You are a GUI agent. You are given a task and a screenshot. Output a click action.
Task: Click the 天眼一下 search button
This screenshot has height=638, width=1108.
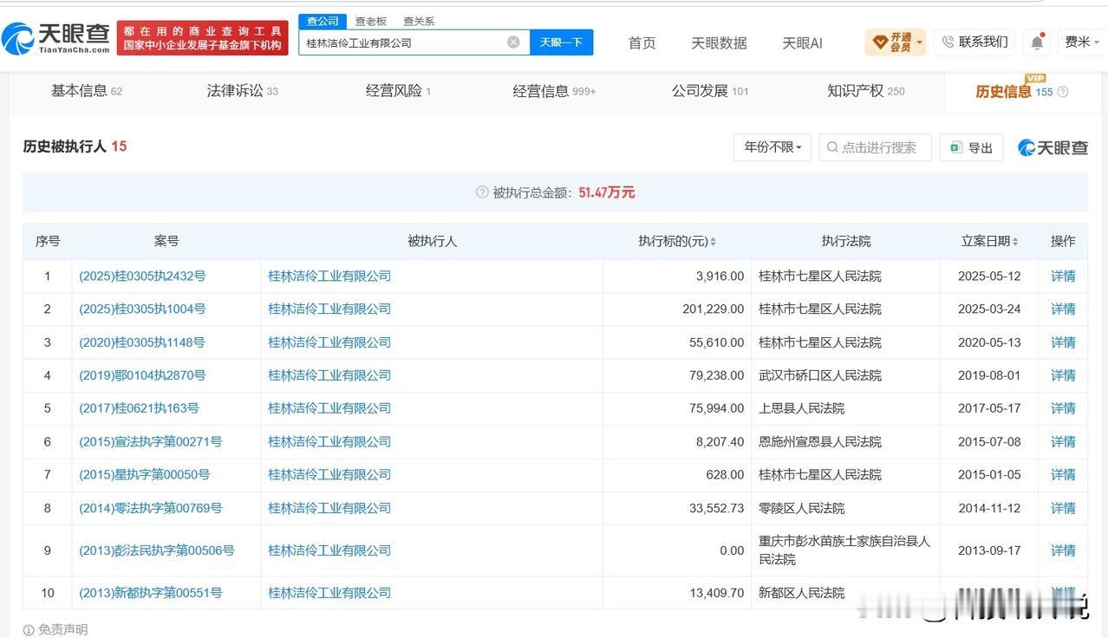[x=561, y=42]
